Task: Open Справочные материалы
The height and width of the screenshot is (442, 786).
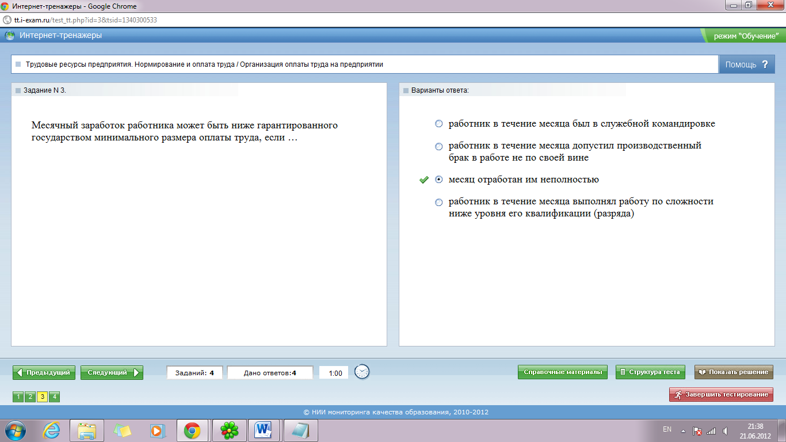Action: coord(563,372)
